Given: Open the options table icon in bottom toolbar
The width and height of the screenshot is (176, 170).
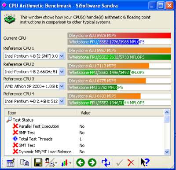Looking at the screenshot, I should (x=11, y=163).
